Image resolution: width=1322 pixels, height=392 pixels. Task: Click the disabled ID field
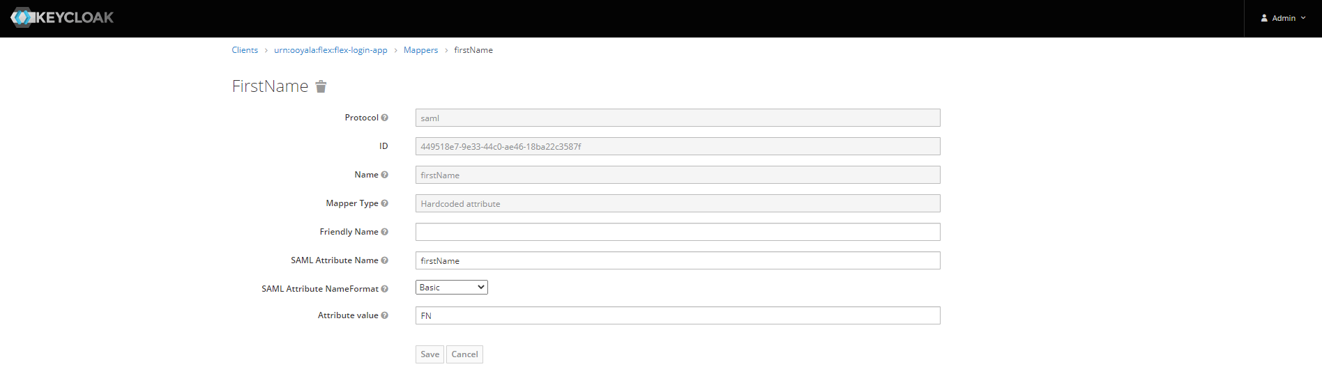tap(677, 146)
